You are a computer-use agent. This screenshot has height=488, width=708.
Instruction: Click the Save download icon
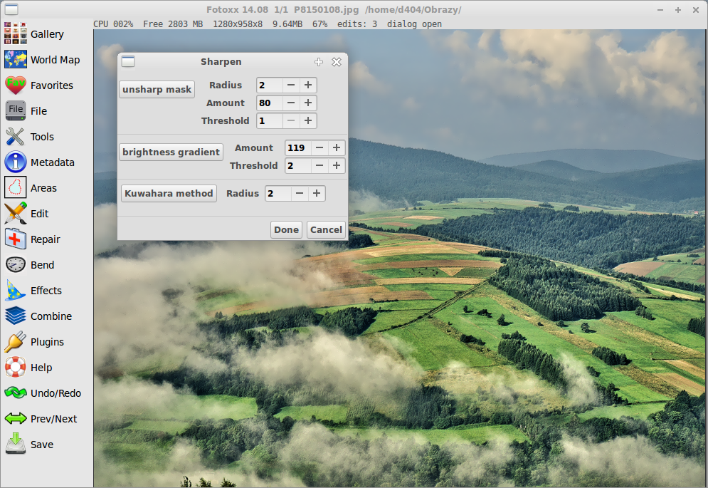(x=16, y=444)
